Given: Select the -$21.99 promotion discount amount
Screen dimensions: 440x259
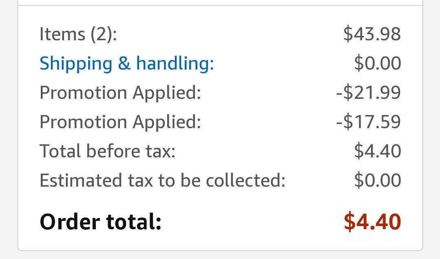Looking at the screenshot, I should click(x=368, y=93).
